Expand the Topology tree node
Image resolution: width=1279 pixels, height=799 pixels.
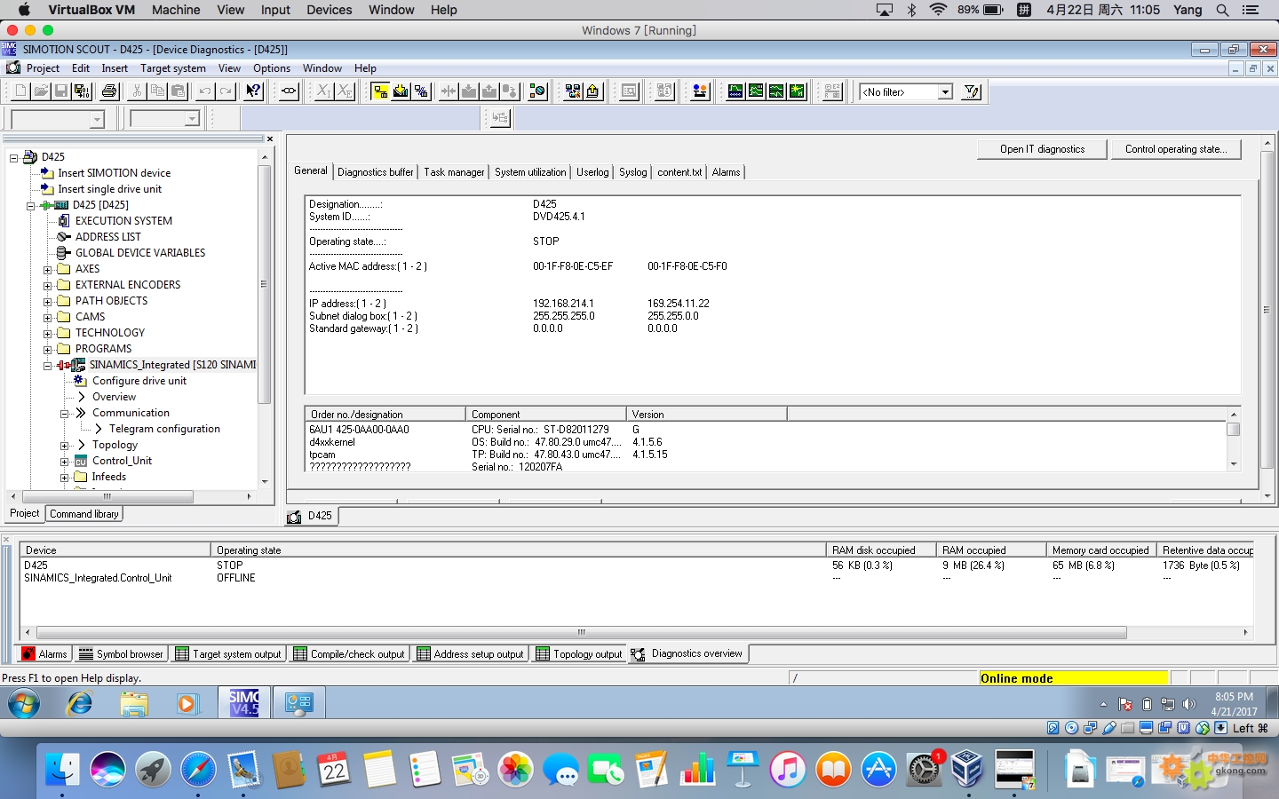tap(65, 446)
